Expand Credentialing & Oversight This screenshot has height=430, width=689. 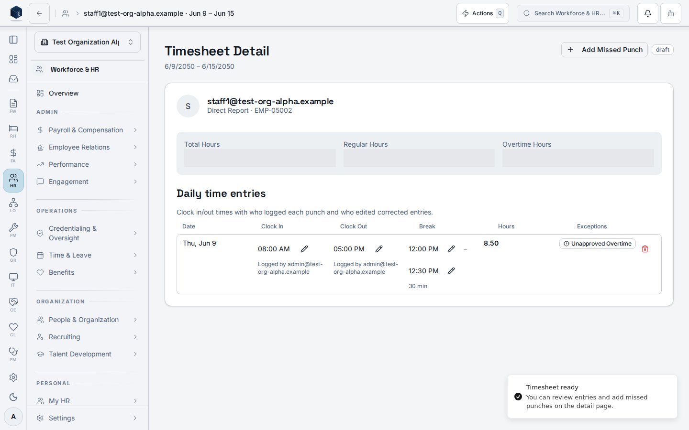[x=88, y=233]
